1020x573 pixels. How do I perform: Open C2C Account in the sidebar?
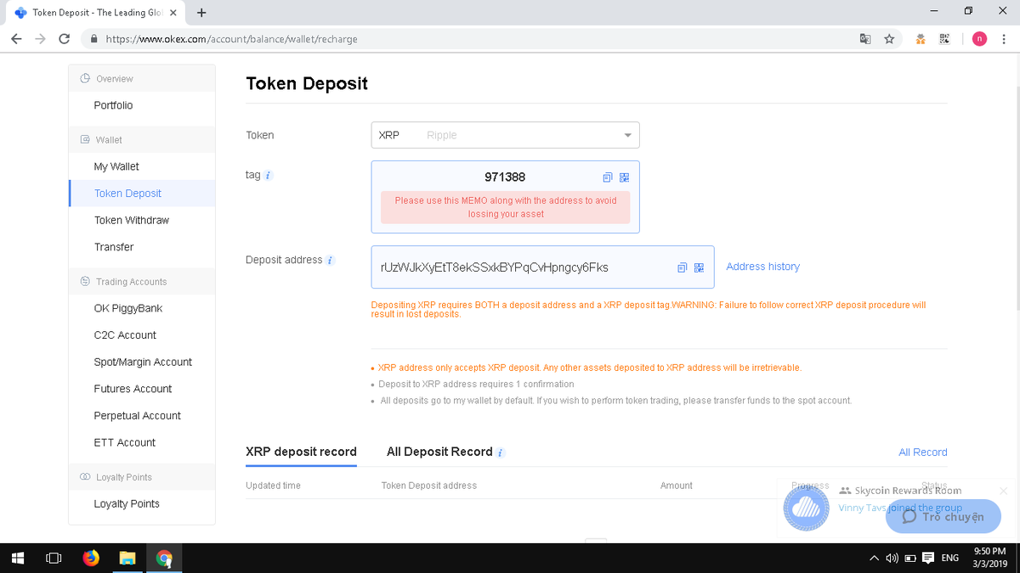point(125,335)
